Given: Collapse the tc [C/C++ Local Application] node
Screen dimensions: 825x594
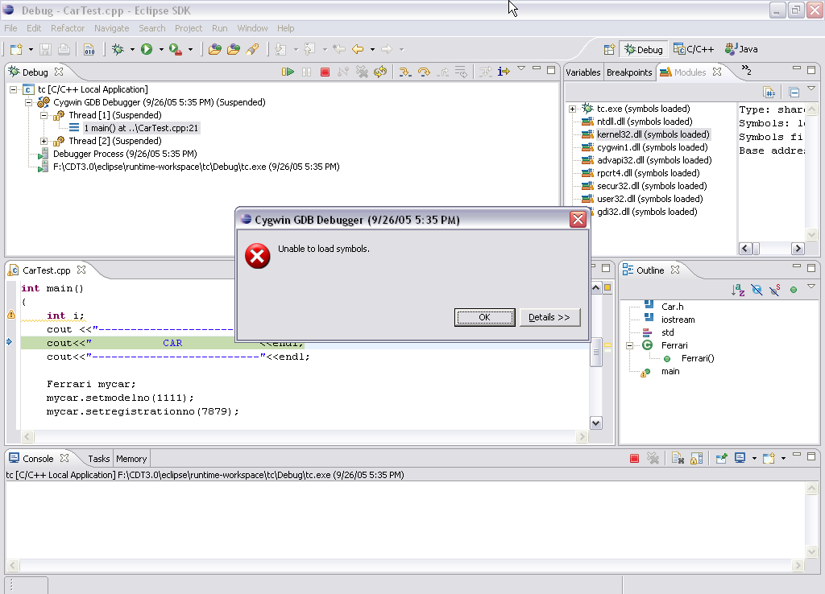Looking at the screenshot, I should (13, 90).
